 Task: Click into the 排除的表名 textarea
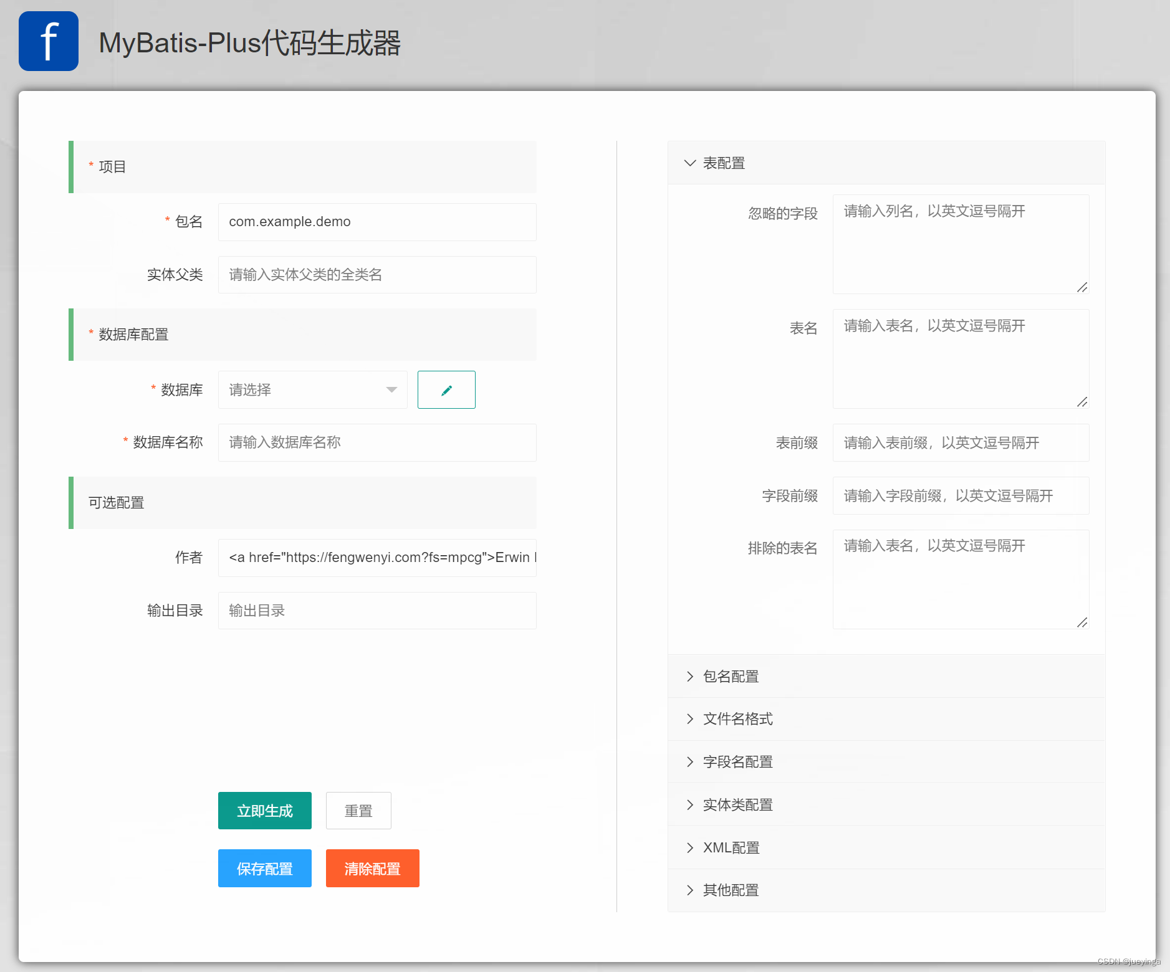click(961, 579)
